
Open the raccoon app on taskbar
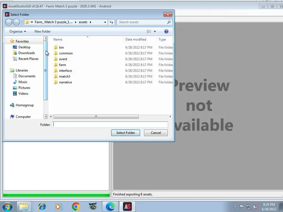[93, 206]
